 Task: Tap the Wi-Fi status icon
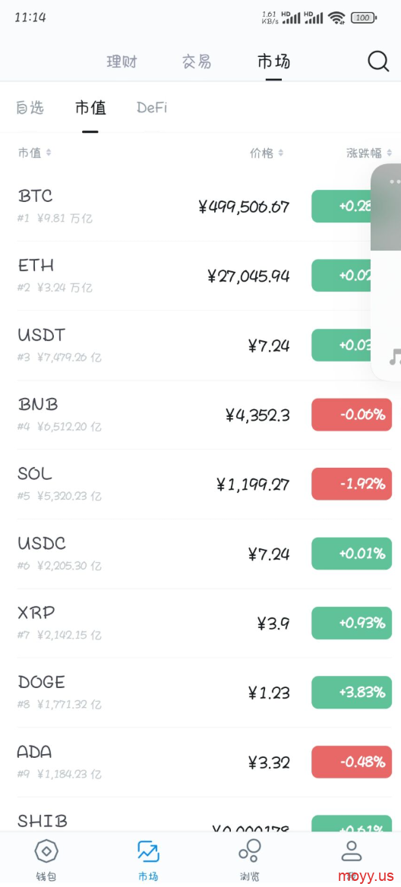coord(336,17)
